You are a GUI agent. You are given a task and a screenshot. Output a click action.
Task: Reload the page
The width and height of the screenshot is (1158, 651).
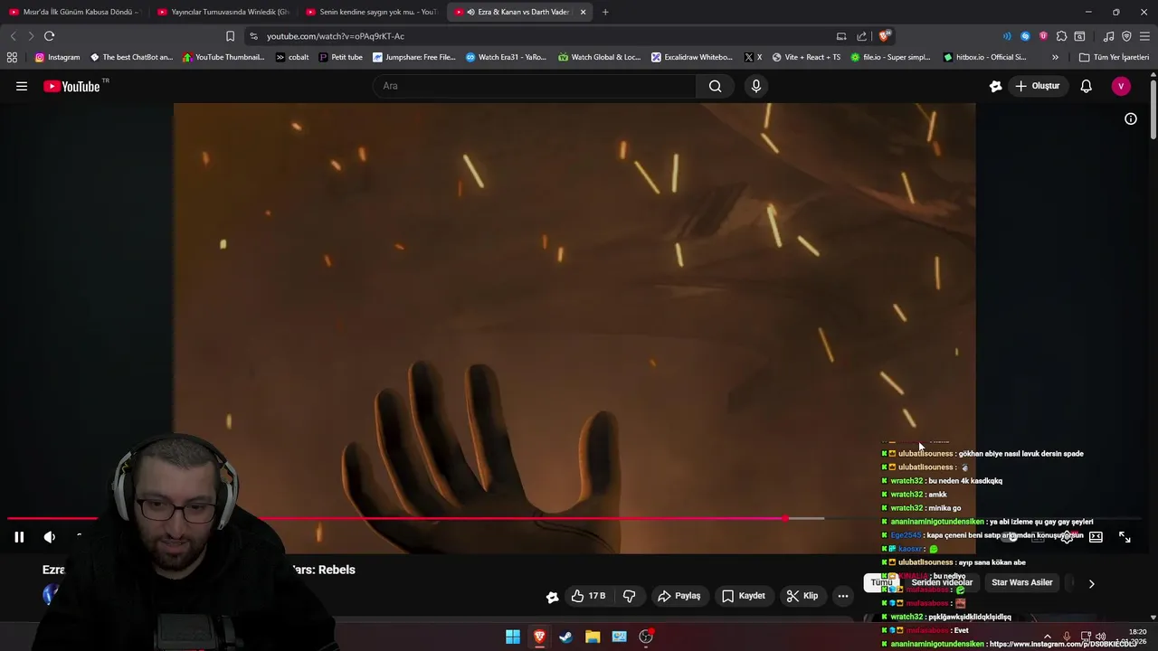click(49, 36)
